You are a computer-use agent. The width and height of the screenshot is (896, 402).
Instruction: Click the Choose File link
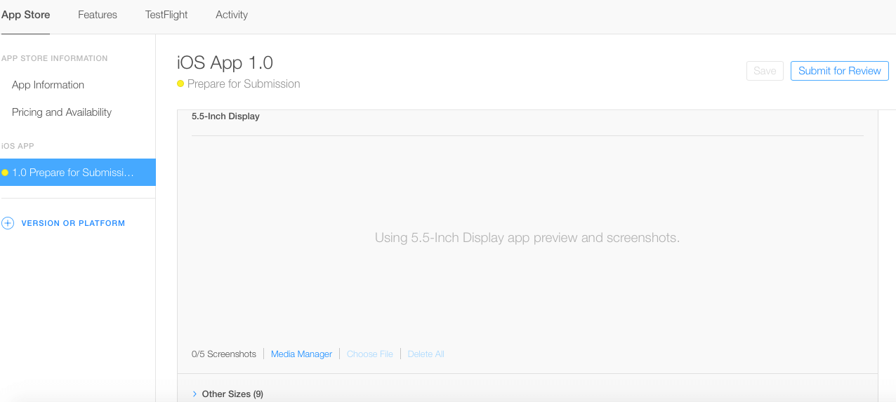tap(370, 354)
